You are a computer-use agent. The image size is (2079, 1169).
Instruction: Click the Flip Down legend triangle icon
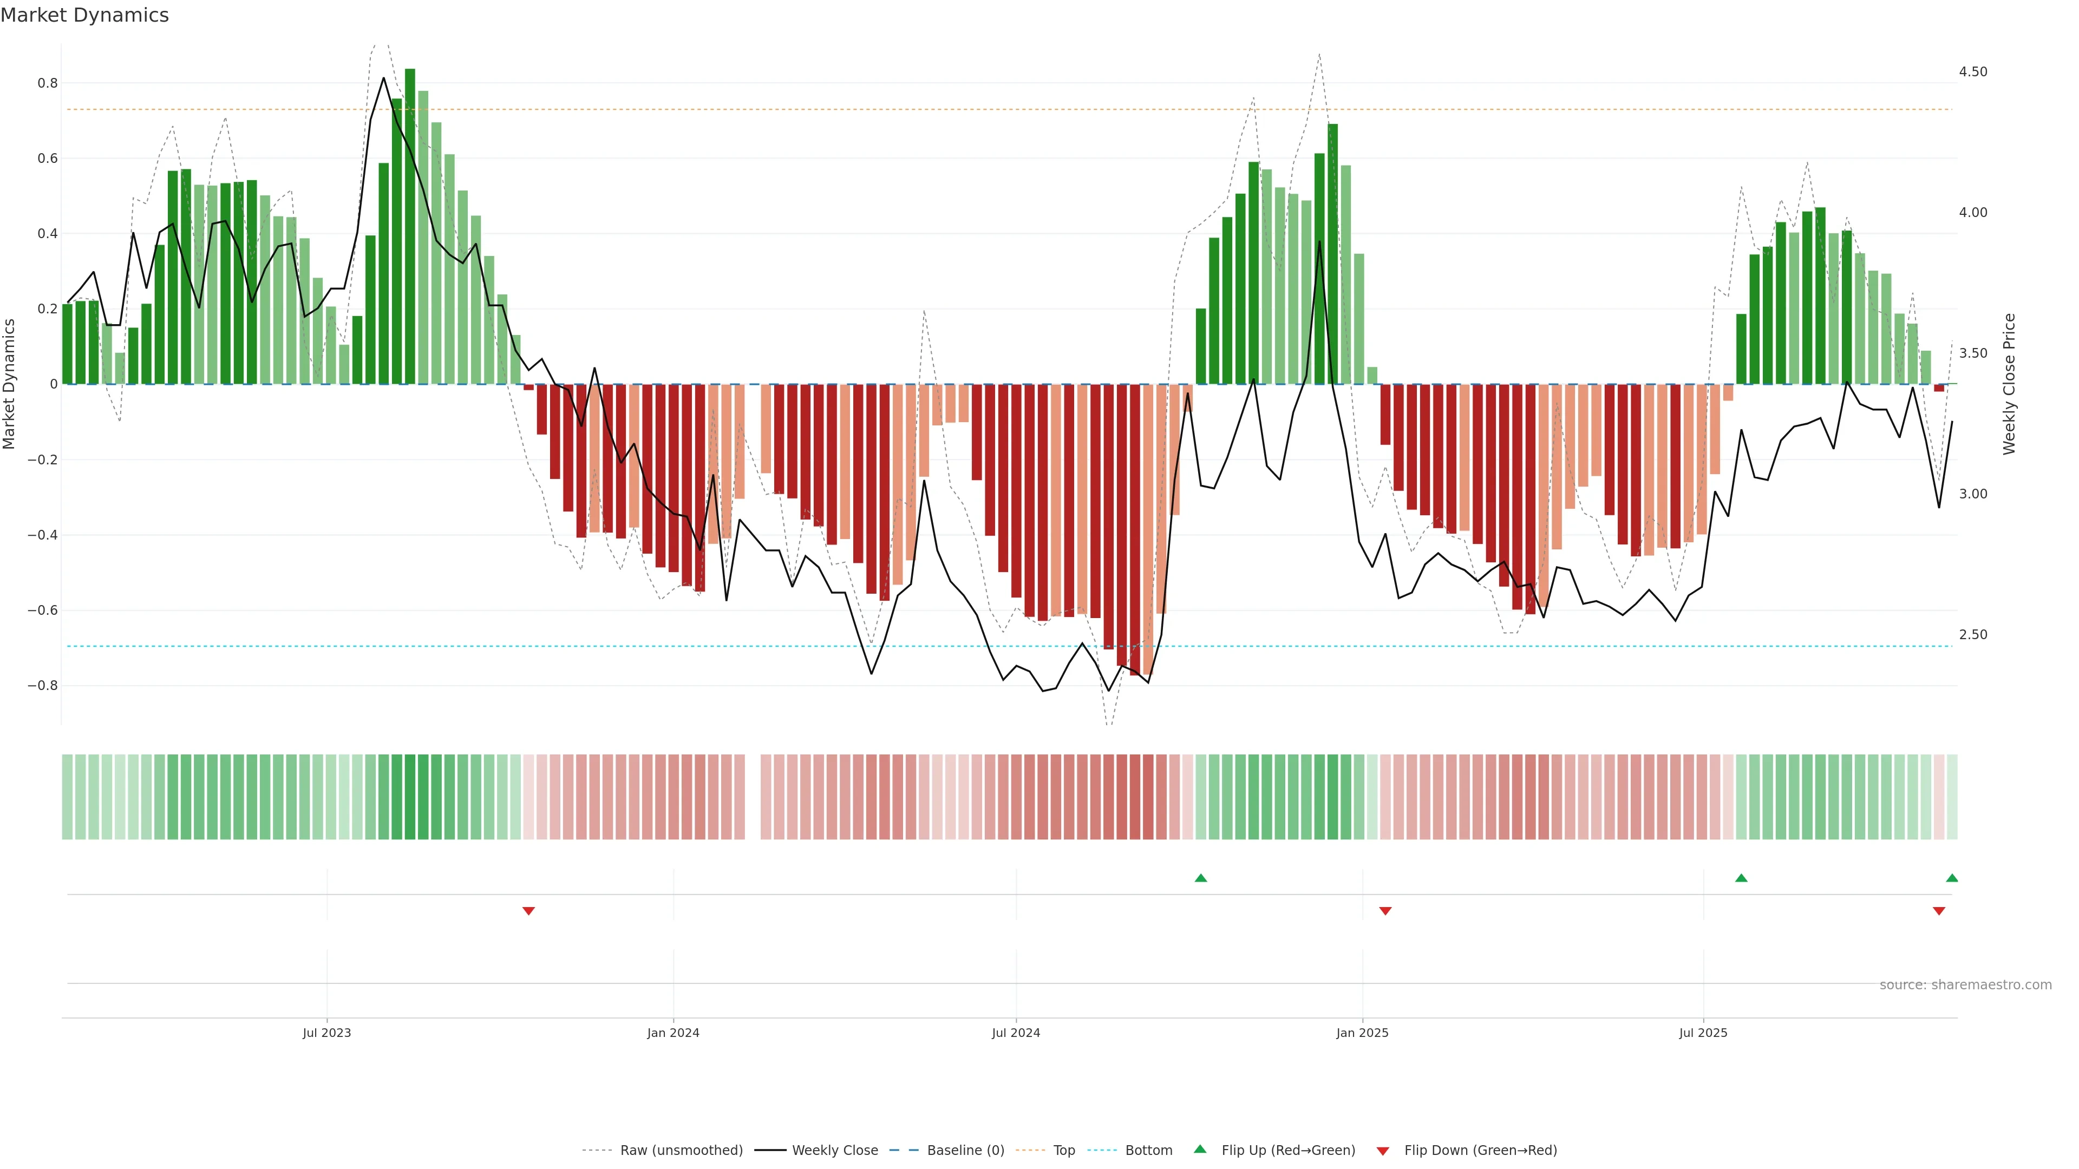pos(1383,1151)
